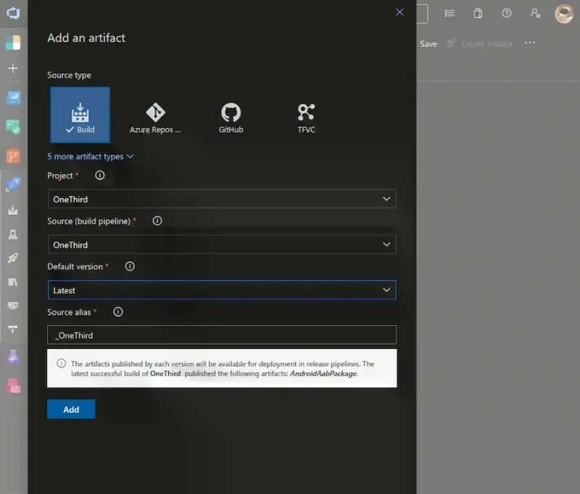Screen dimensions: 580x494
Task: Open the Help question mark icon
Action: (507, 13)
